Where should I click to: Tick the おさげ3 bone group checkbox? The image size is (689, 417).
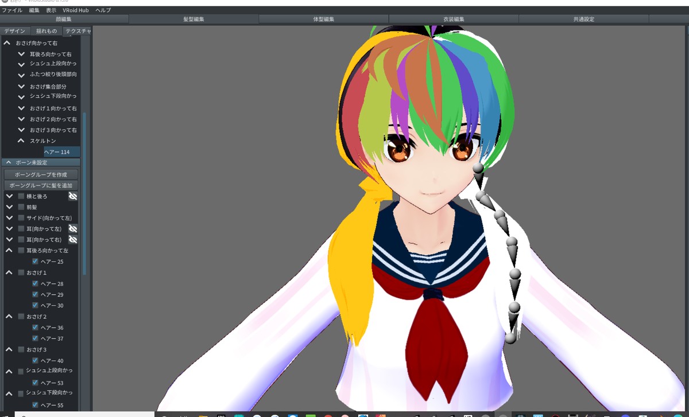(21, 349)
